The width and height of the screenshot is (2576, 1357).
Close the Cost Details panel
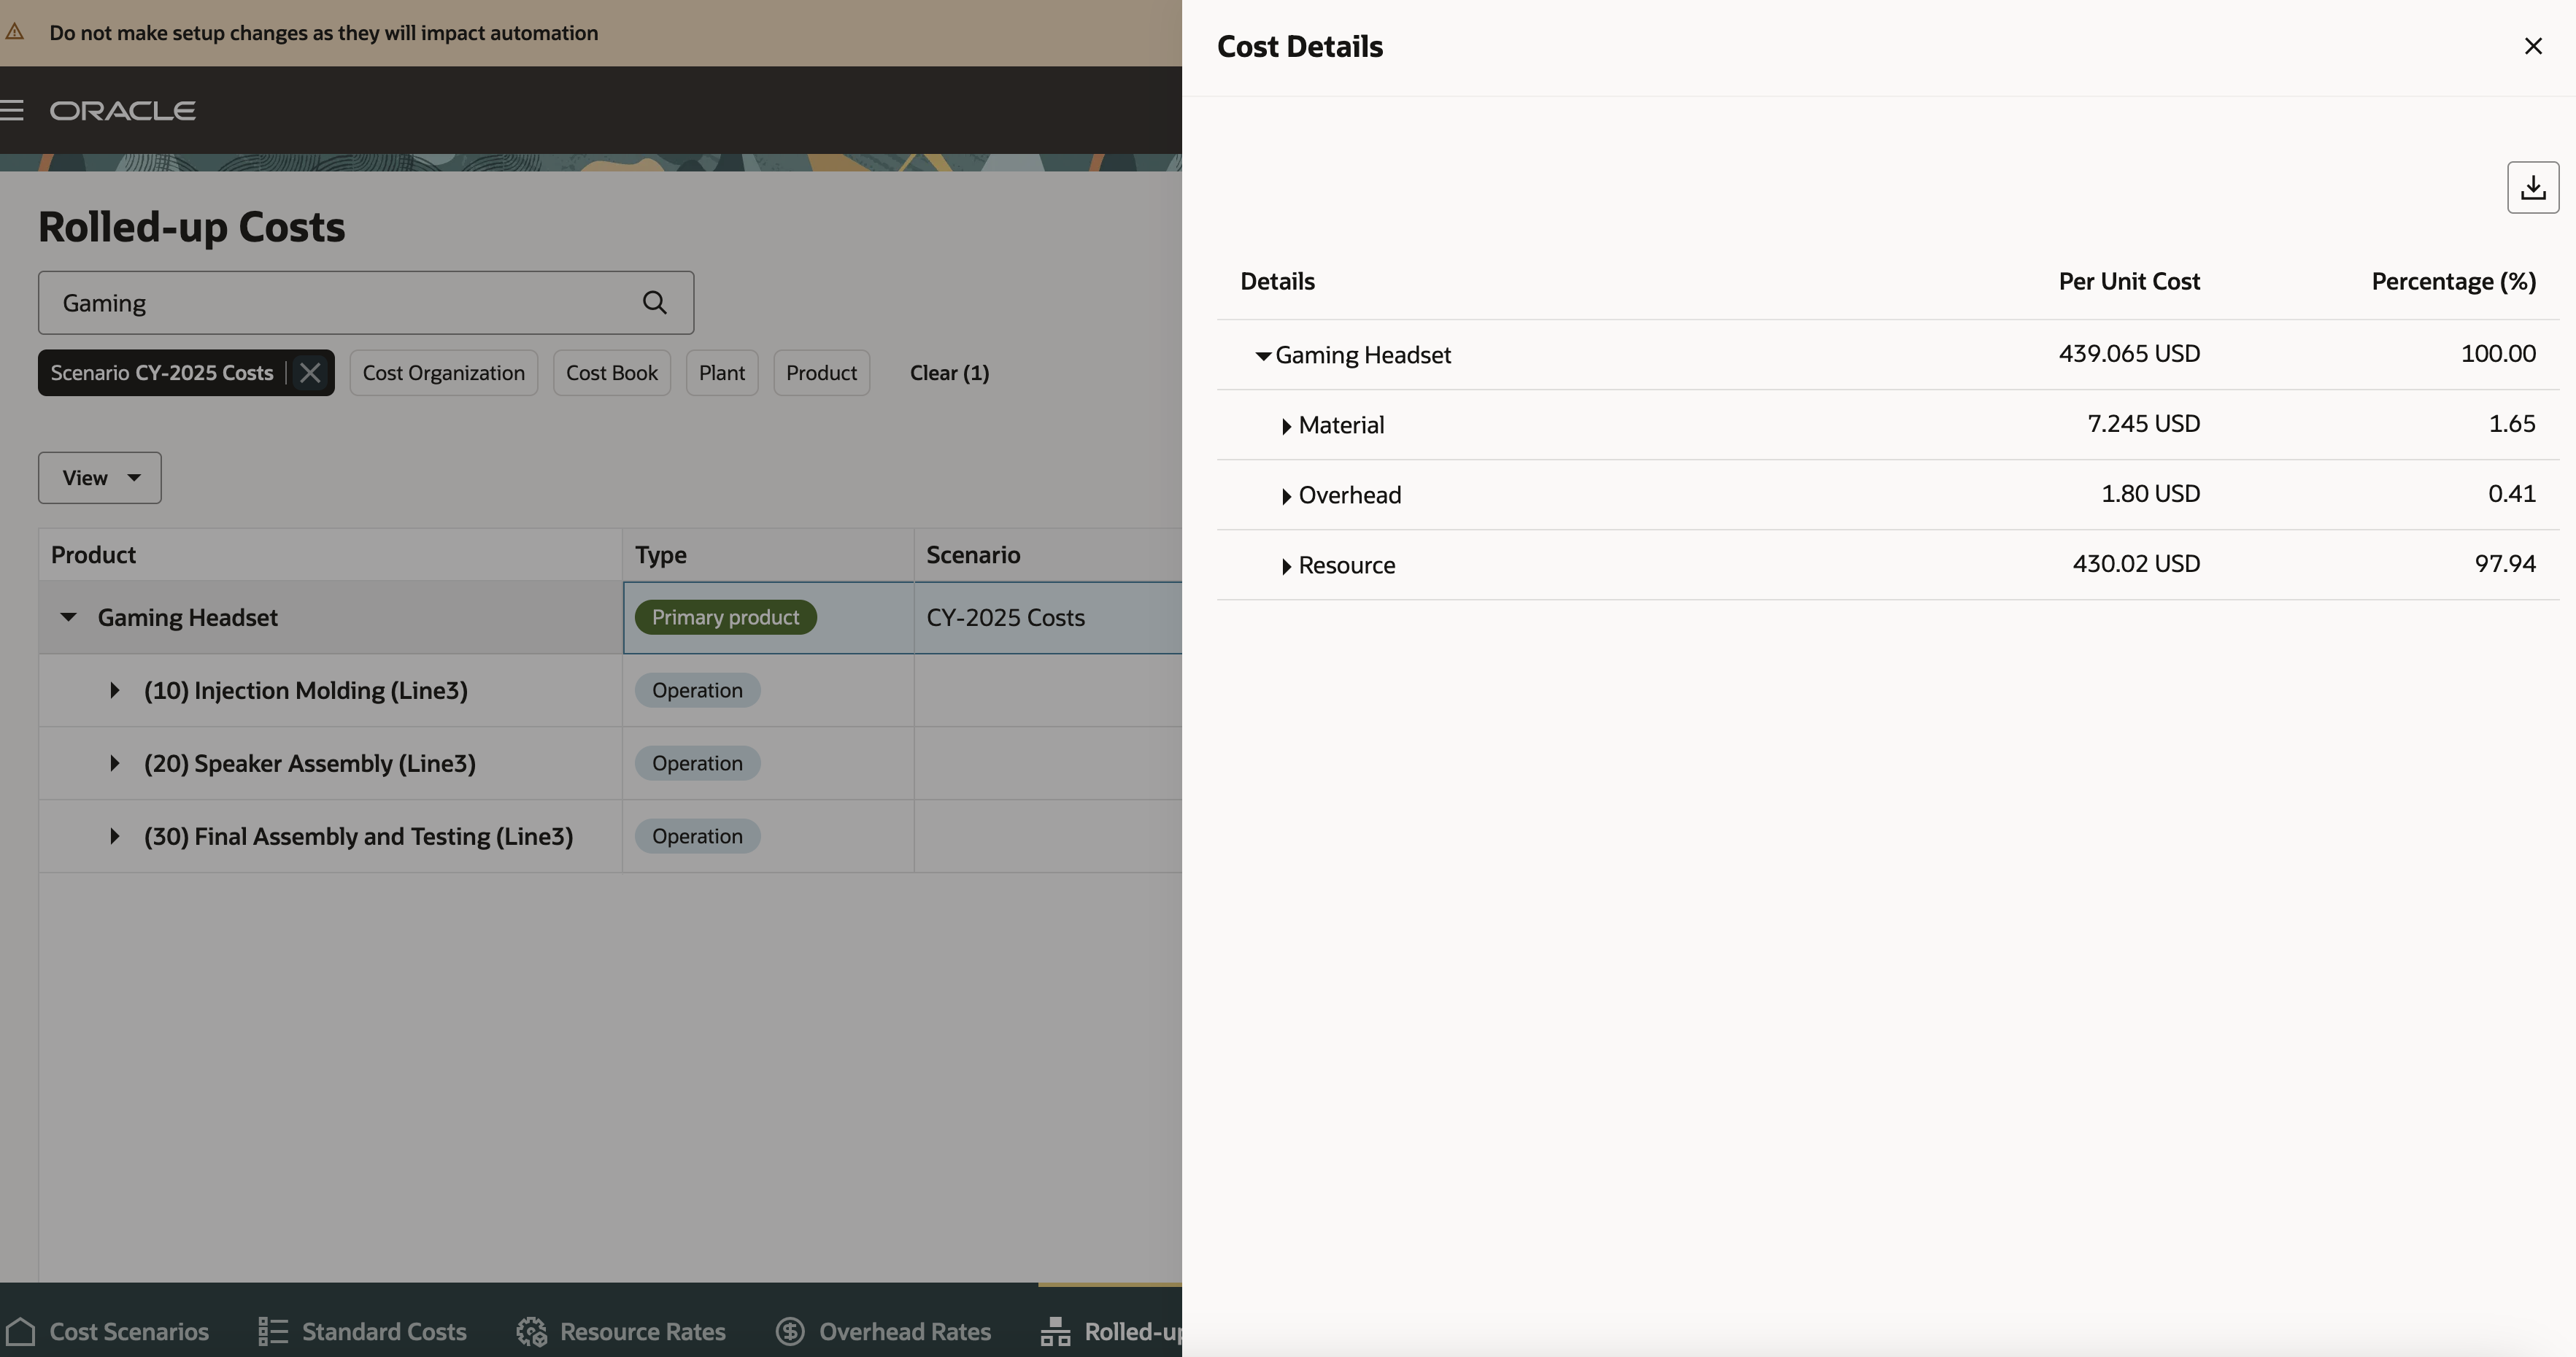2532,46
